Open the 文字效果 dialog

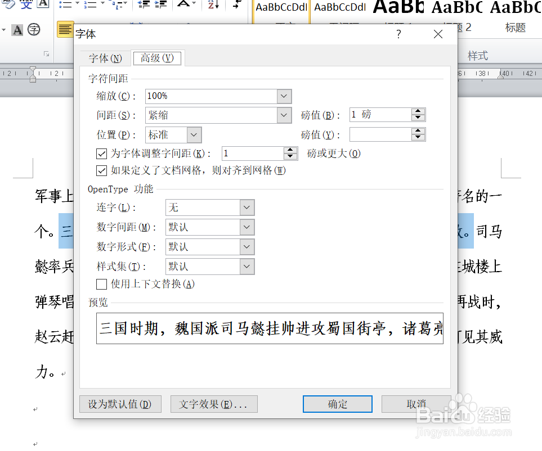tap(214, 404)
